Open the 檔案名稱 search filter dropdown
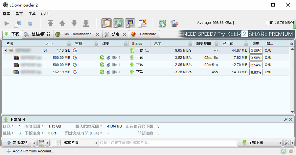Screen dimensions: 296x155 [x=75, y=143]
